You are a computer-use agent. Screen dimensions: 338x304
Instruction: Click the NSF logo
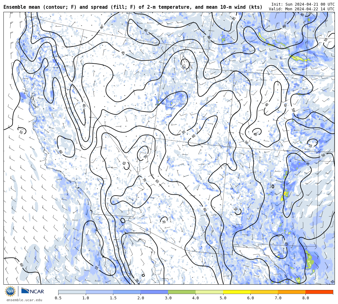point(10,291)
